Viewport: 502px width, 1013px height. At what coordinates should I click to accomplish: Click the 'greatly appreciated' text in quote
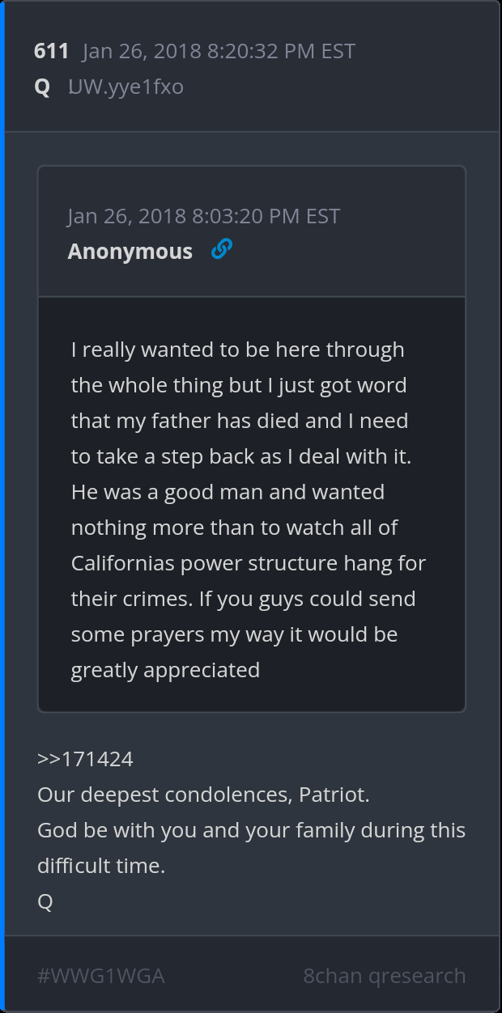(x=165, y=670)
